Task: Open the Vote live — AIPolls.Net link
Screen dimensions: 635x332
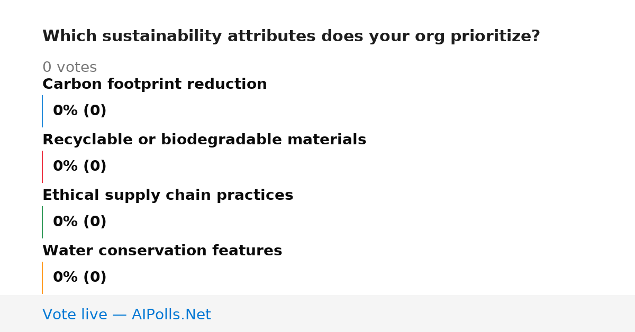Action: pyautogui.click(x=126, y=315)
